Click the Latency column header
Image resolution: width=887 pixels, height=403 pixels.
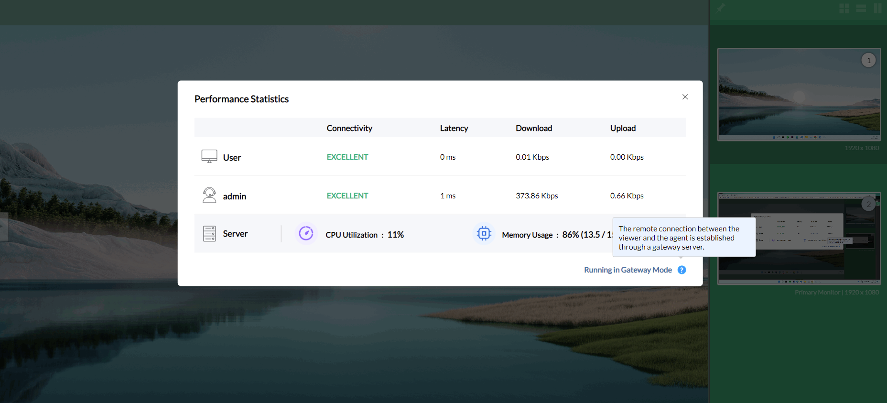pyautogui.click(x=454, y=128)
